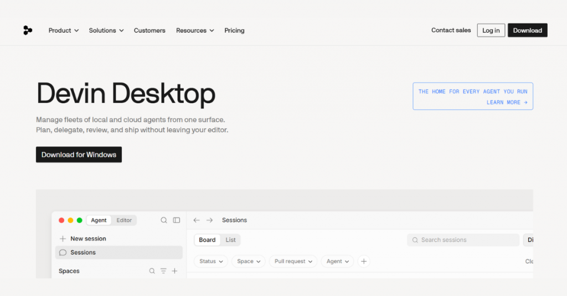
Task: Open the Space filter dropdown
Action: pyautogui.click(x=249, y=261)
